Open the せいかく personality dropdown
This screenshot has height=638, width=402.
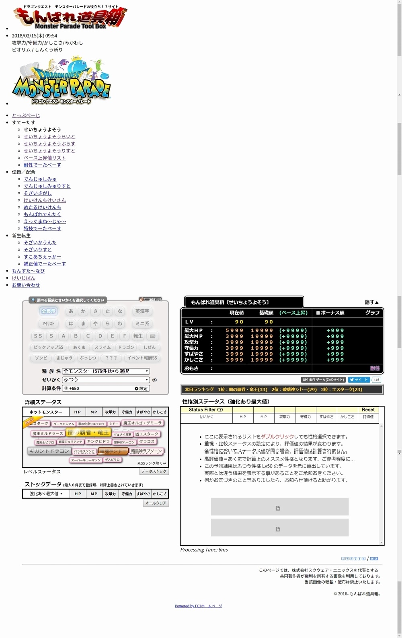tap(106, 380)
